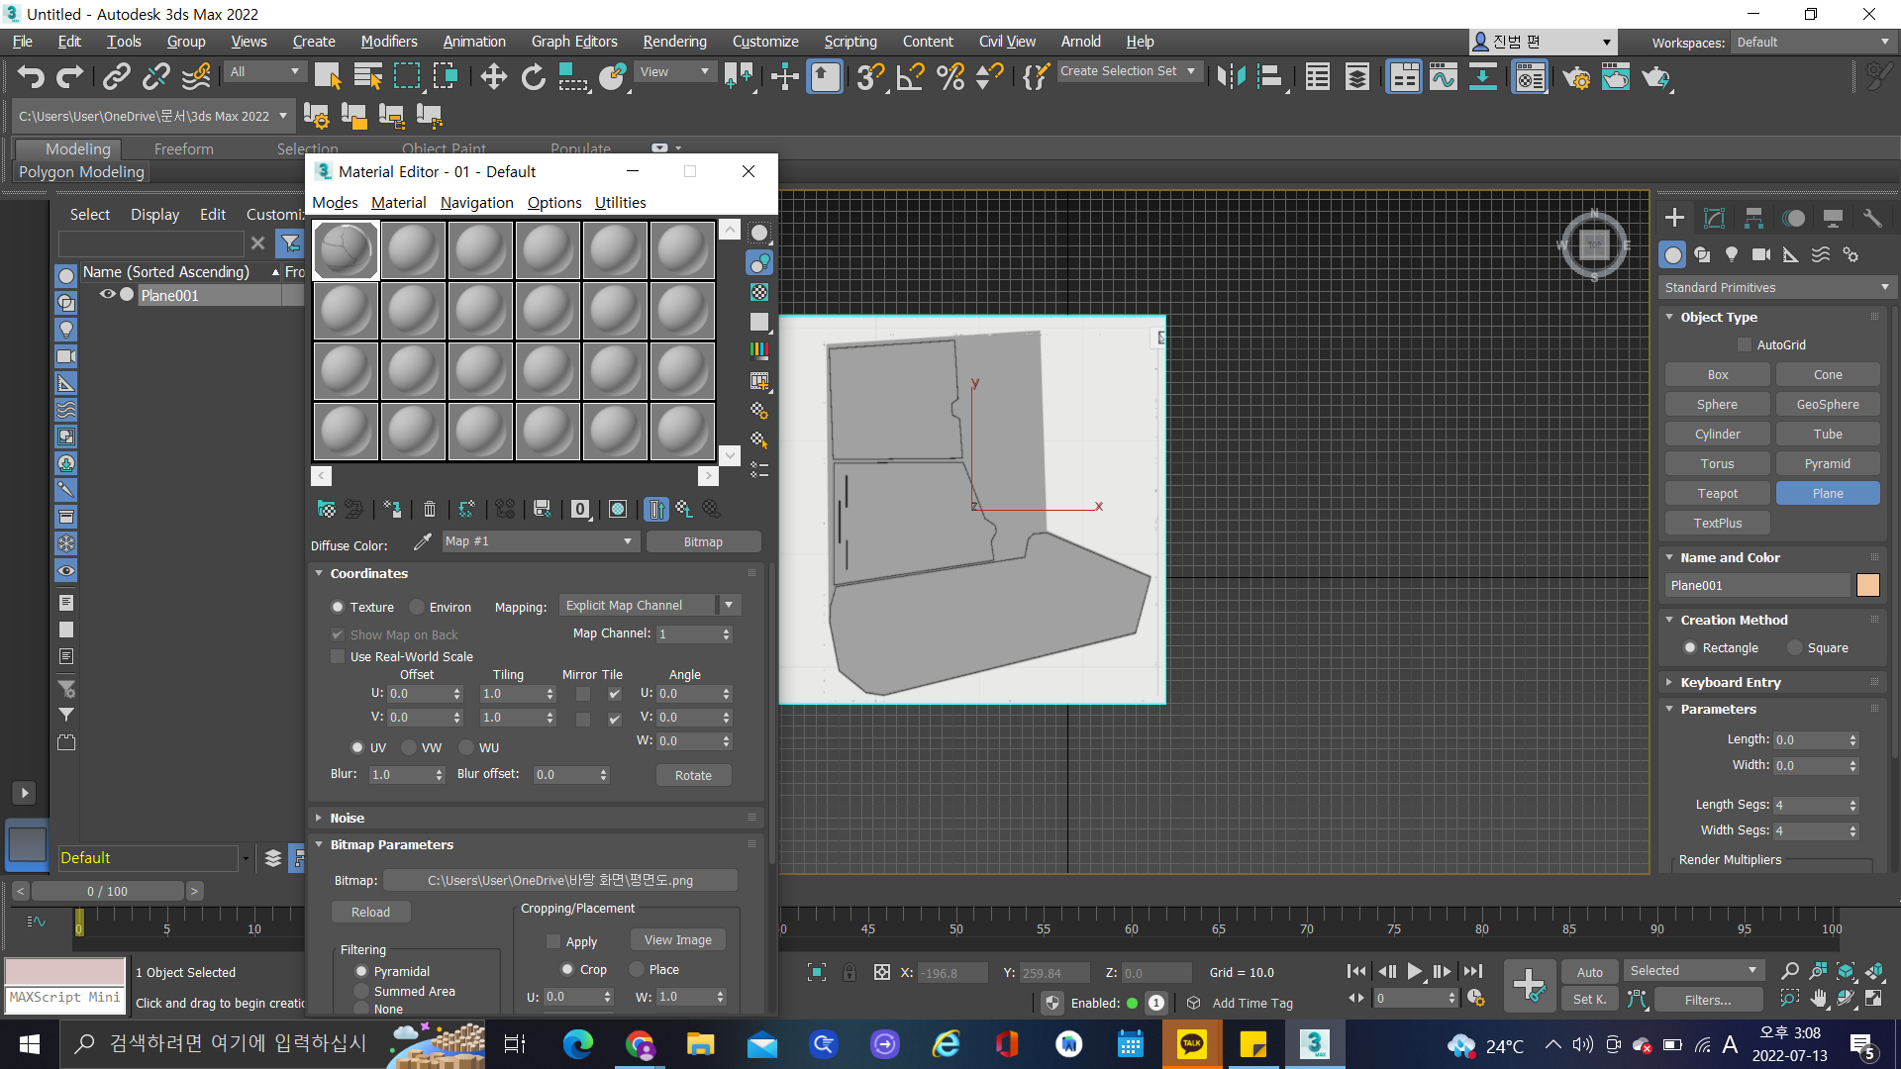Open the Render Setup teapot icon
The height and width of the screenshot is (1069, 1901).
point(1576,76)
